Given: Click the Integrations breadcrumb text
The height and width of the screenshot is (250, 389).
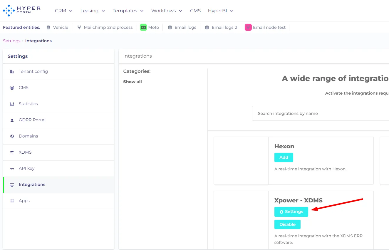Looking at the screenshot, I should [38, 41].
